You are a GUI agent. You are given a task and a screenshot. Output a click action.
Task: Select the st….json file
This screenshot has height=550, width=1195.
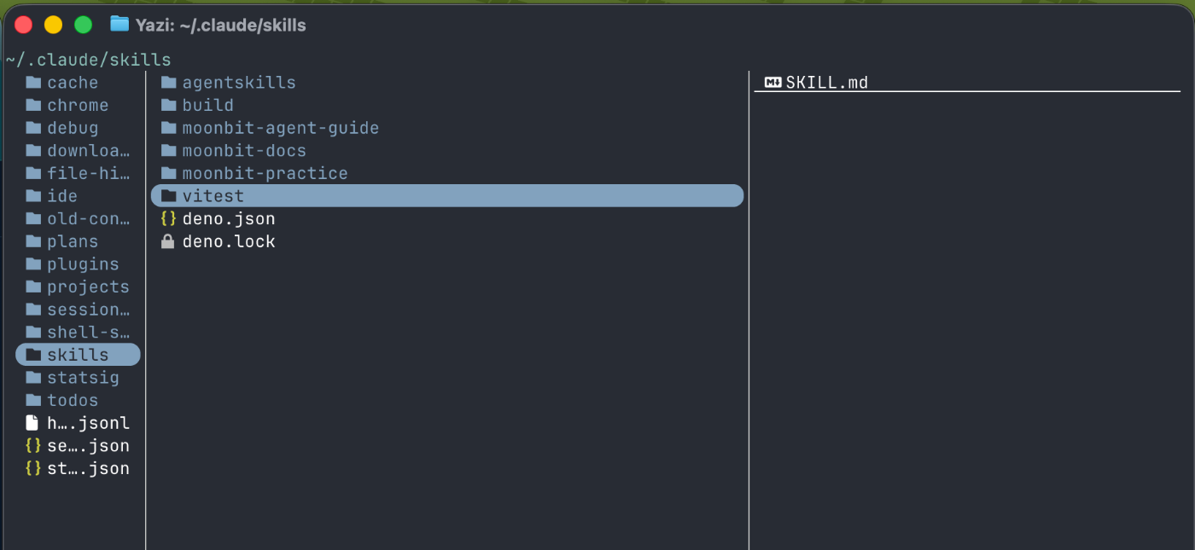click(x=88, y=469)
